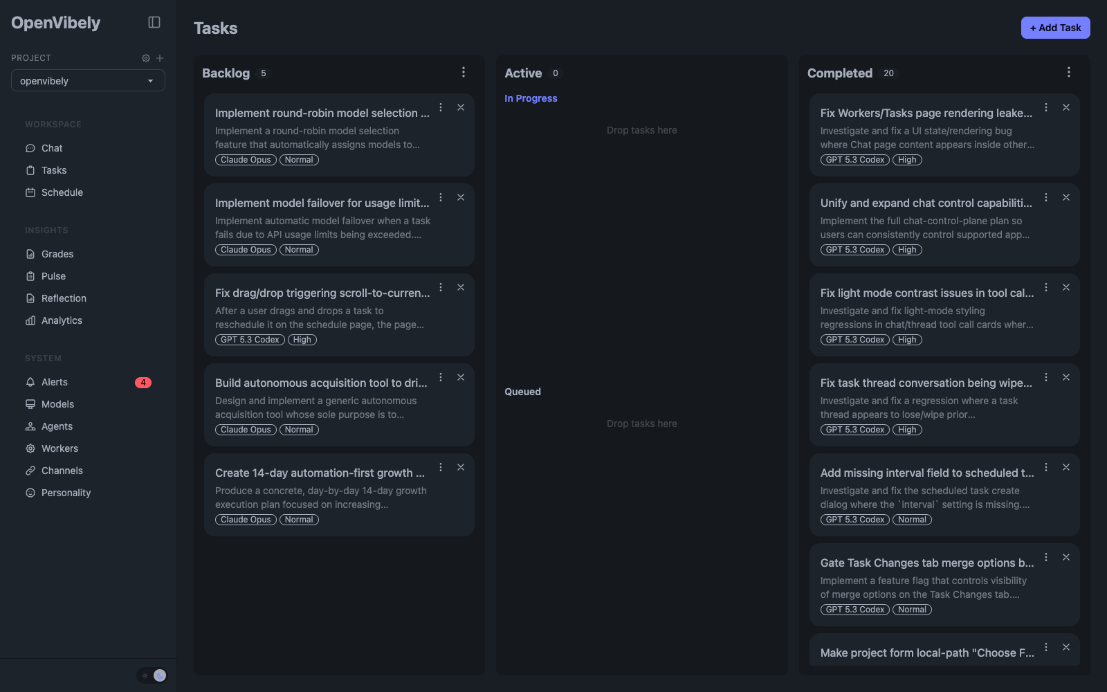Remove the Gate Task Changes merge task
This screenshot has width=1107, height=692.
[x=1066, y=557]
